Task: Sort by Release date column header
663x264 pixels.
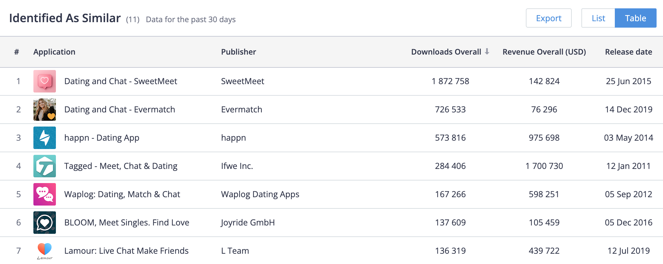Action: pos(629,52)
